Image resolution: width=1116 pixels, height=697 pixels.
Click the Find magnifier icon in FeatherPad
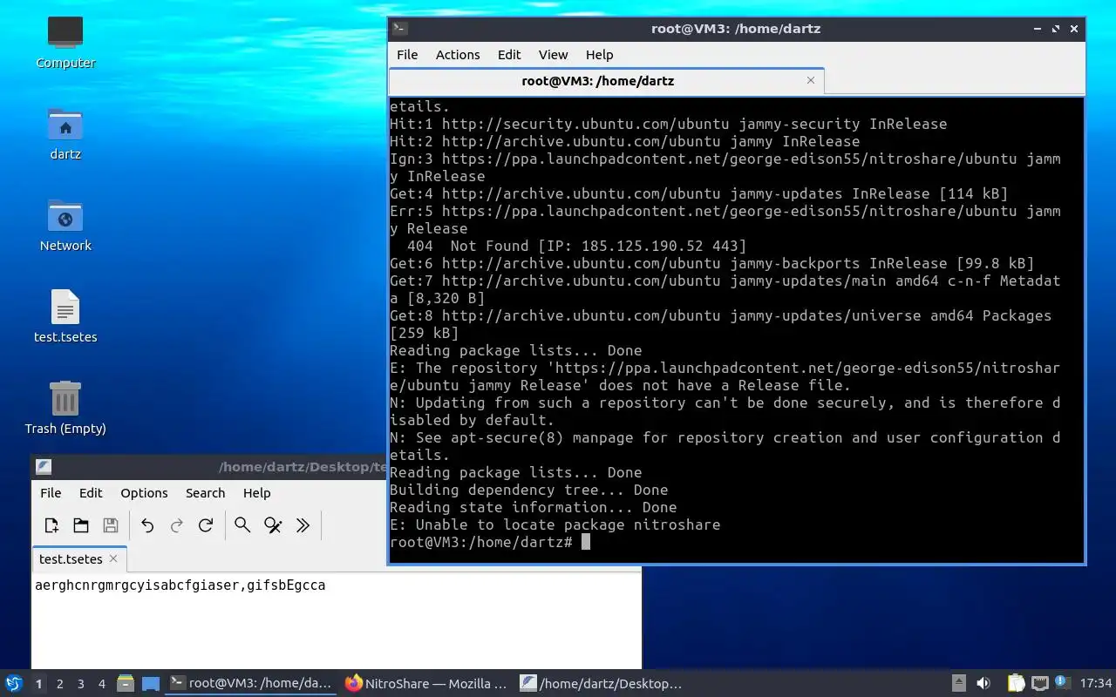[x=242, y=525]
